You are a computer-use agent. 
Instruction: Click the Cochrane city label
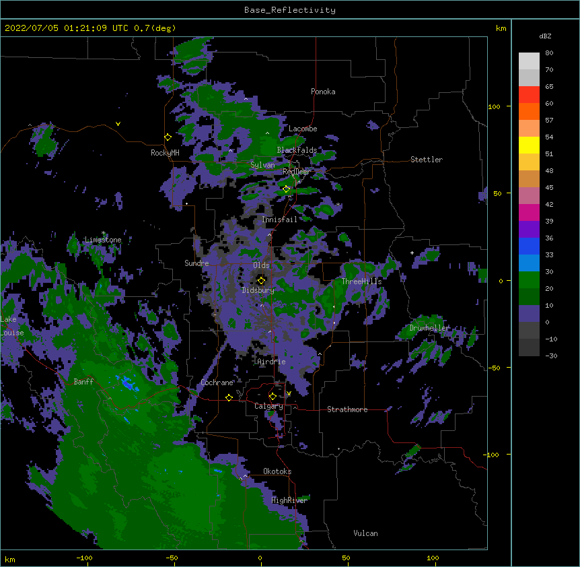click(x=217, y=382)
